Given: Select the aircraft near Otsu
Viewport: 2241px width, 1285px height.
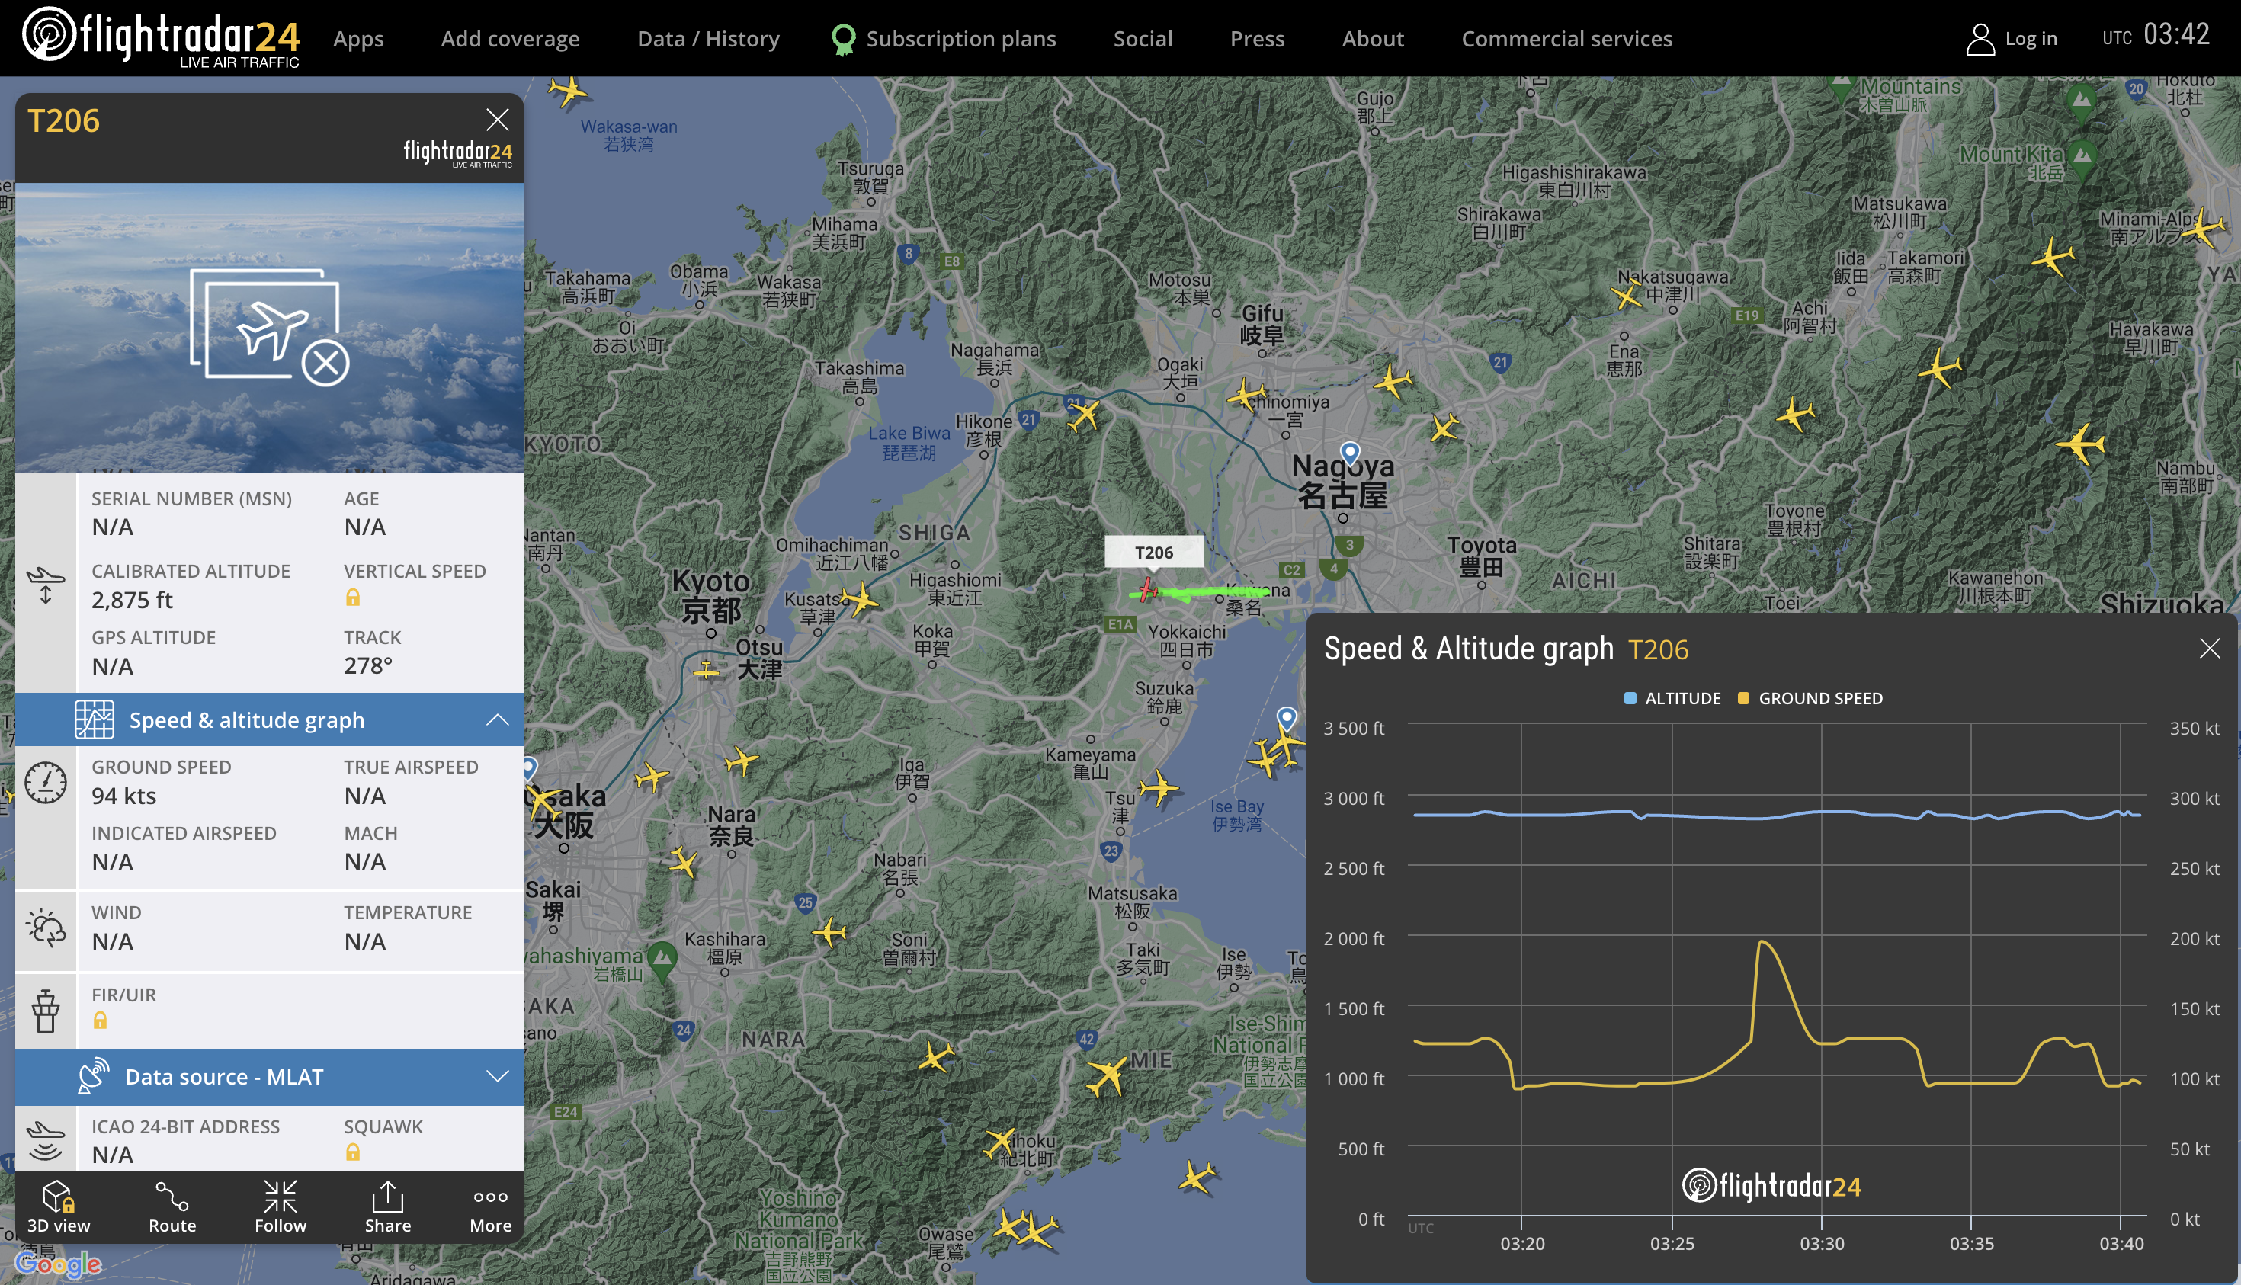Looking at the screenshot, I should [x=706, y=671].
